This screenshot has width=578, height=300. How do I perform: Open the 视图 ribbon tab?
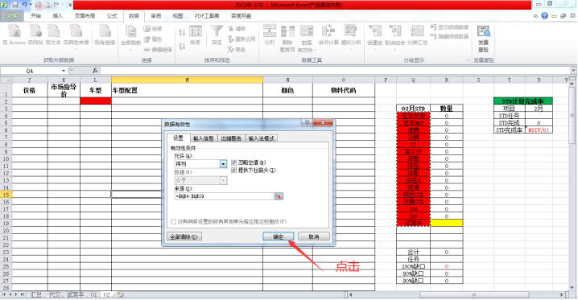click(x=178, y=16)
